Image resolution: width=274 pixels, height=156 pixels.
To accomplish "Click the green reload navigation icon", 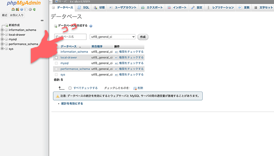I will pyautogui.click(x=33, y=9).
